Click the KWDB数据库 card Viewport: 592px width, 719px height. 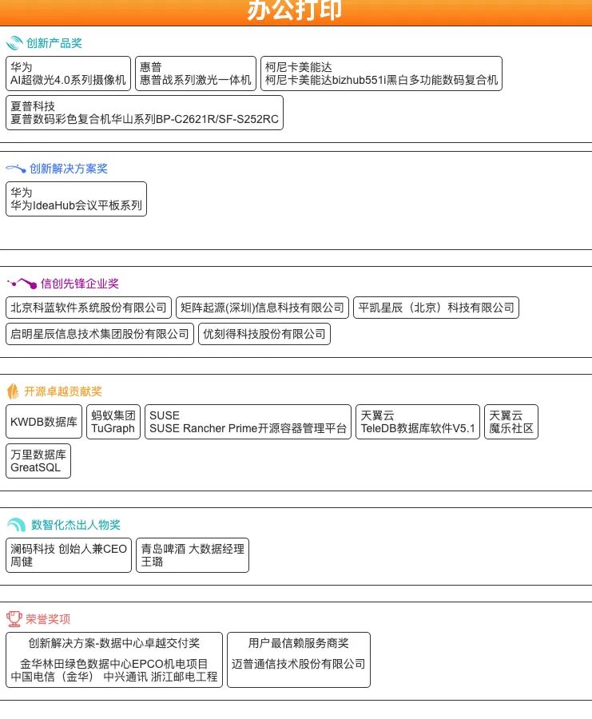[44, 422]
